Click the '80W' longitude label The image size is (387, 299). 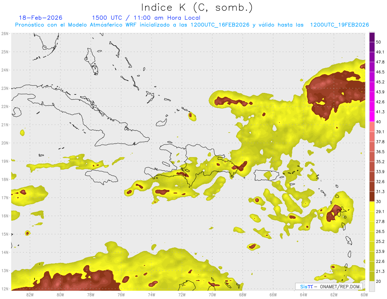(x=60, y=294)
